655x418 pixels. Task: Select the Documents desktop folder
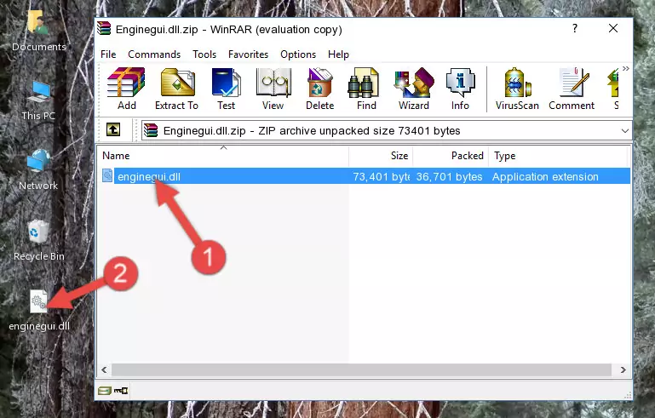tap(38, 31)
